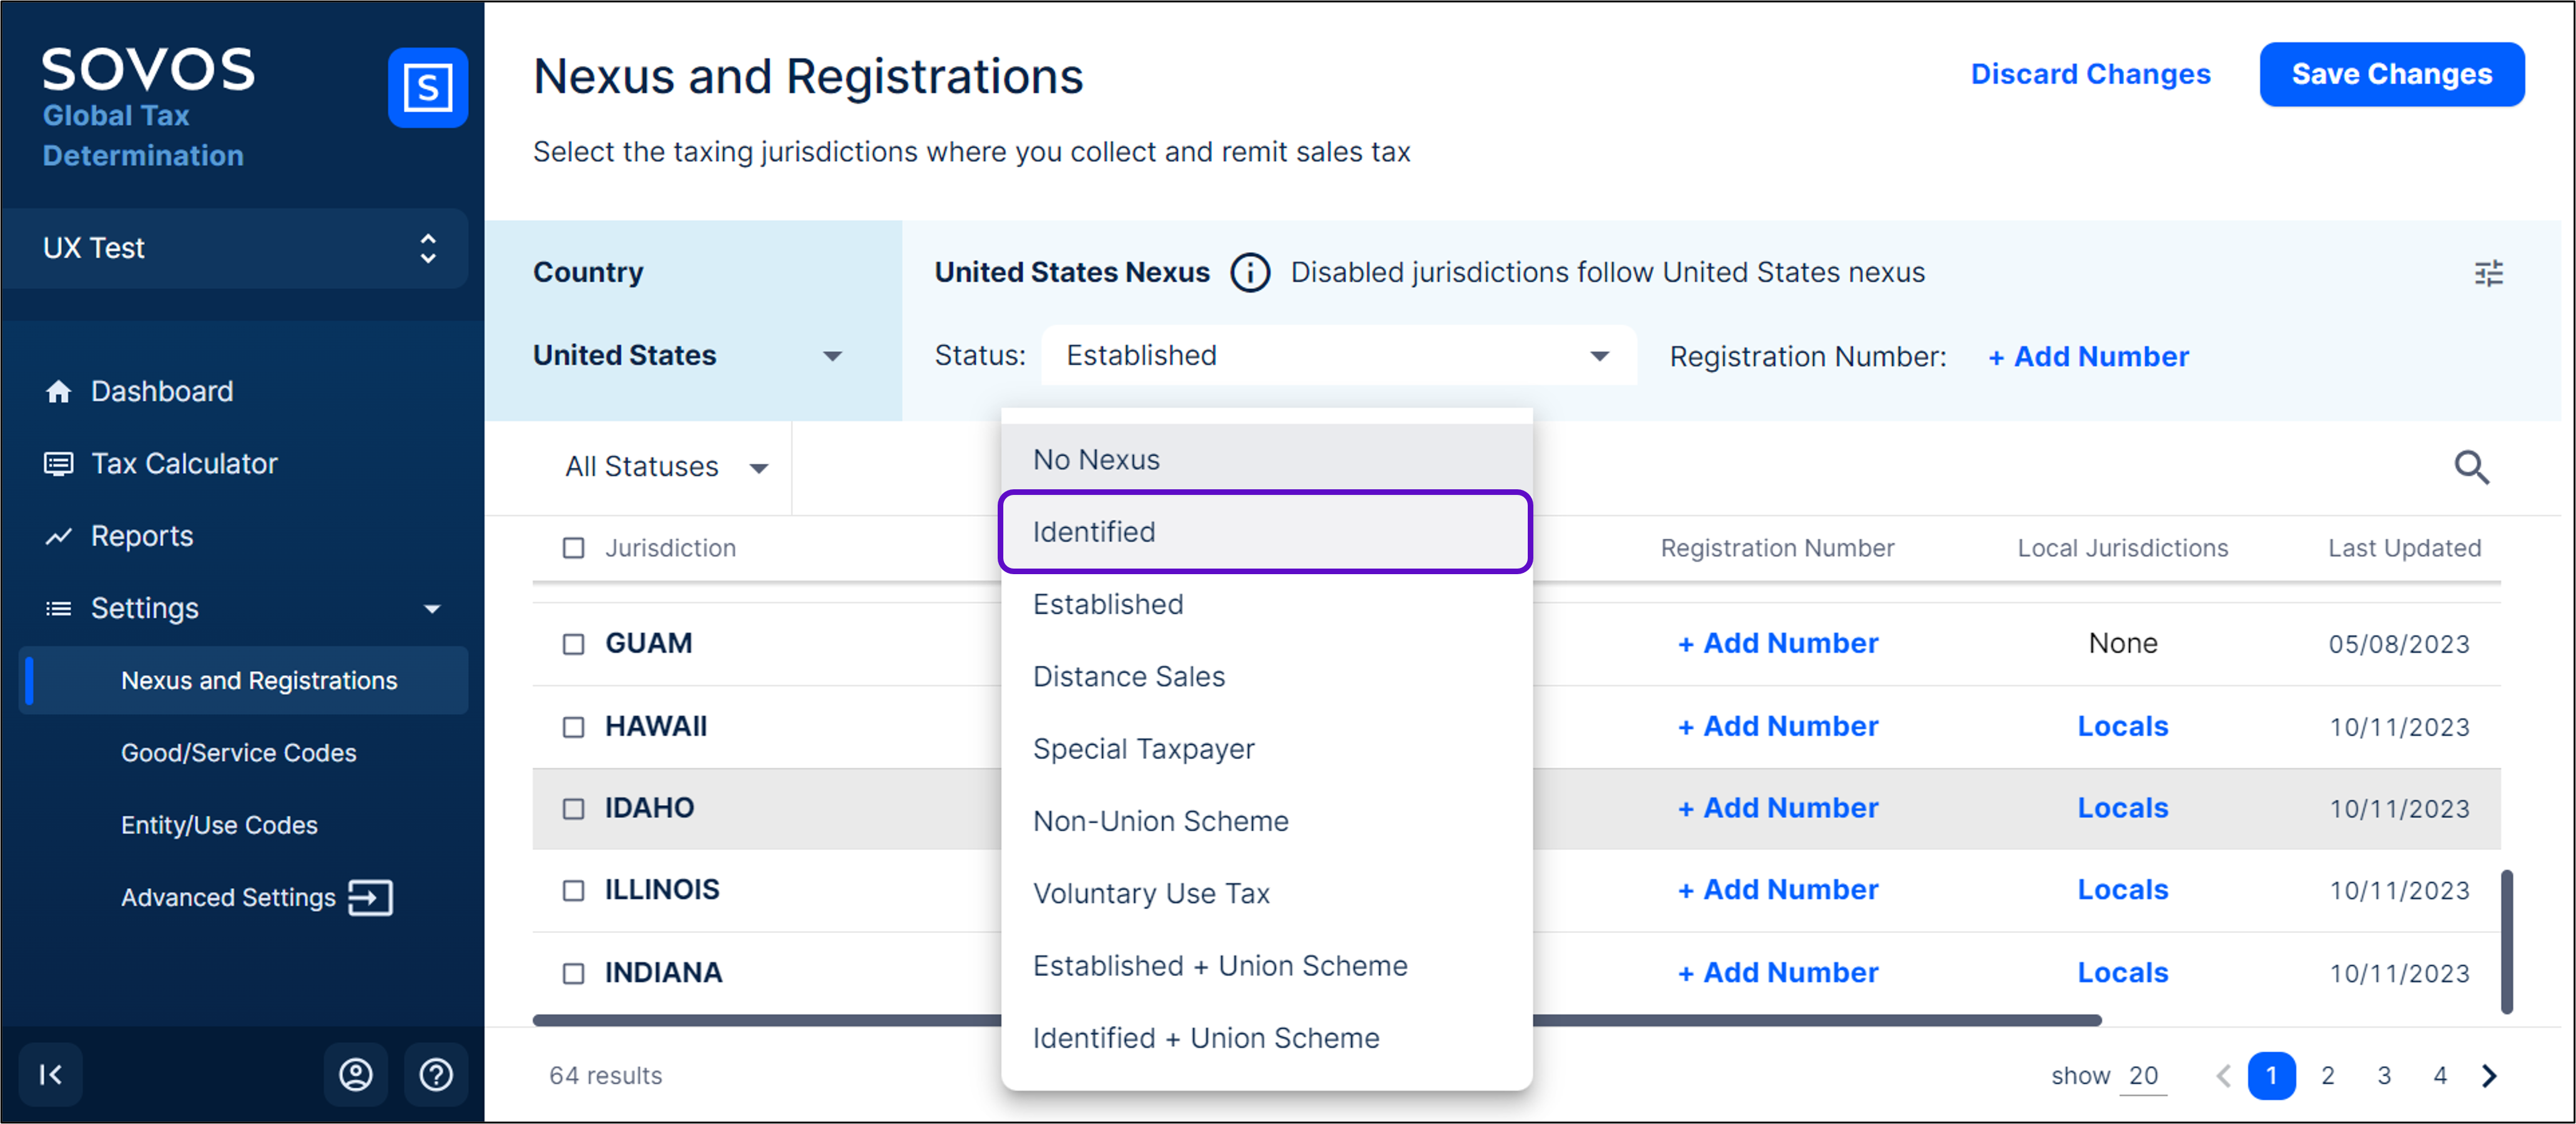Click the Local Jurisdictions column header
Image resolution: width=2576 pixels, height=1124 pixels.
pos(2123,548)
